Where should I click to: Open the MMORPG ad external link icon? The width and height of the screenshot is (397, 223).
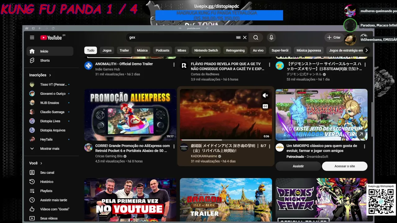click(x=361, y=134)
